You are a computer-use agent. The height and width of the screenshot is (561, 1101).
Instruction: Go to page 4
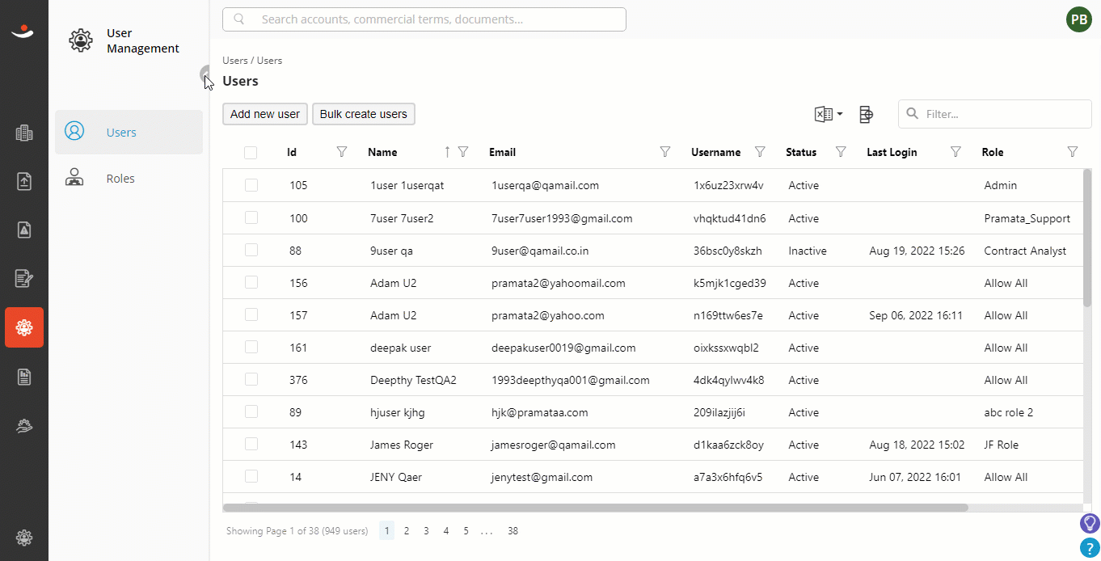(445, 531)
